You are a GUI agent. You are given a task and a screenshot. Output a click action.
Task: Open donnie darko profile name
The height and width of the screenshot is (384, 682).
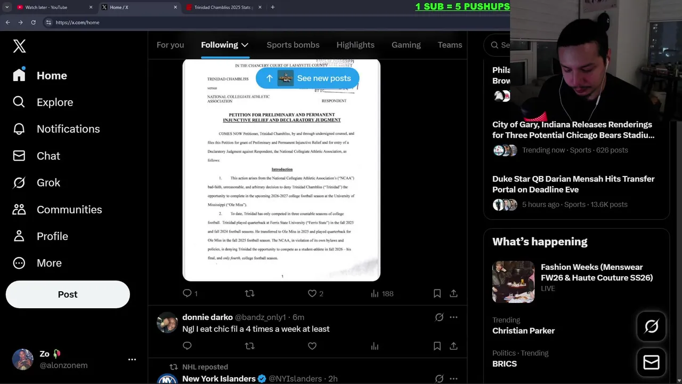pos(207,317)
